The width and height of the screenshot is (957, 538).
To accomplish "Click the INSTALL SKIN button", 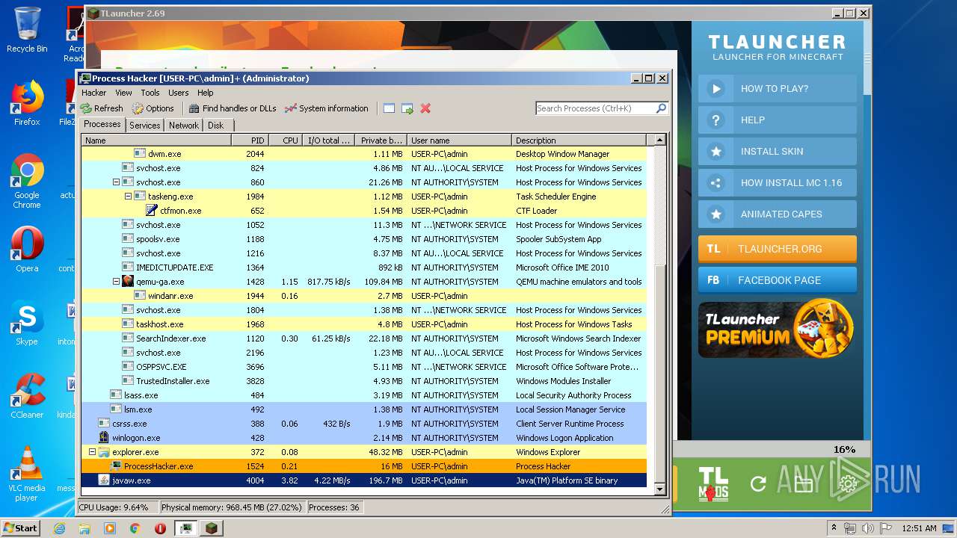I will 778,151.
